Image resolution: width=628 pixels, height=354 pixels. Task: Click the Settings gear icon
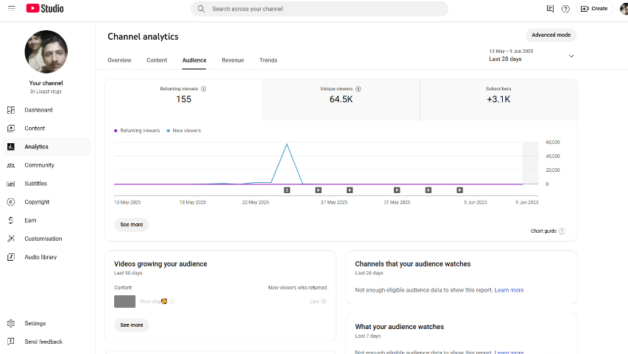11,323
